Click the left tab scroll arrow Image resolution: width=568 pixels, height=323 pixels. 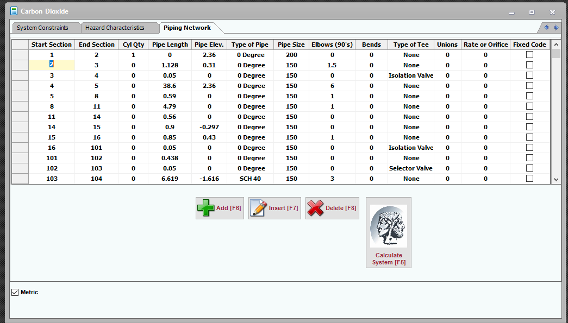pyautogui.click(x=547, y=28)
